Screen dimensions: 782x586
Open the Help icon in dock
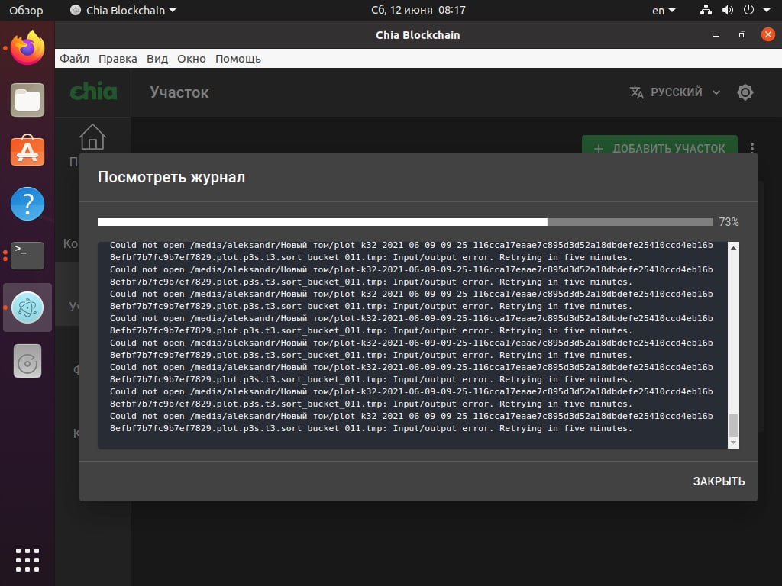pos(27,204)
